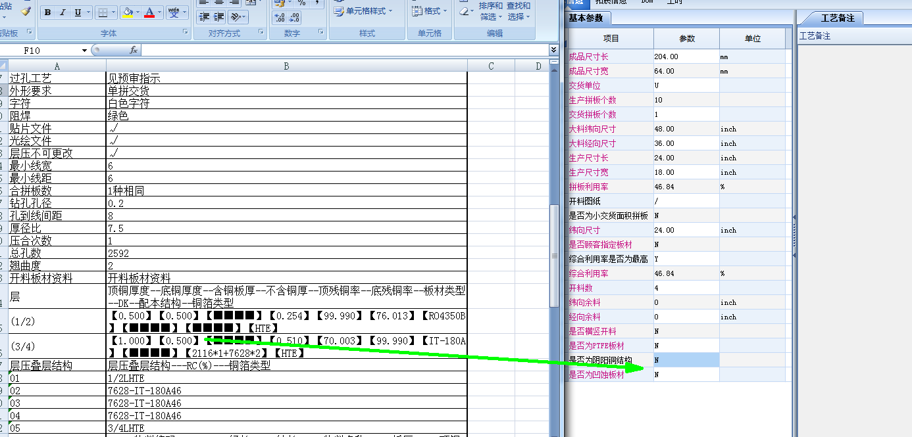This screenshot has height=437, width=912.
Task: Select 开料数 value 4
Action: pos(686,288)
